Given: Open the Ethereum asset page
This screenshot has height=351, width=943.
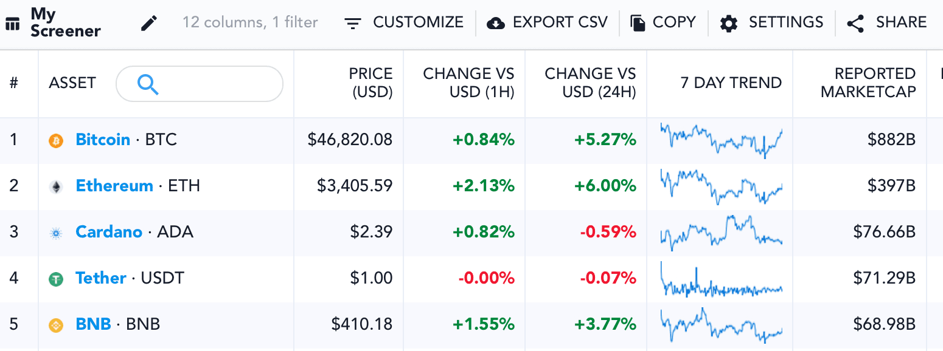Looking at the screenshot, I should [x=114, y=186].
